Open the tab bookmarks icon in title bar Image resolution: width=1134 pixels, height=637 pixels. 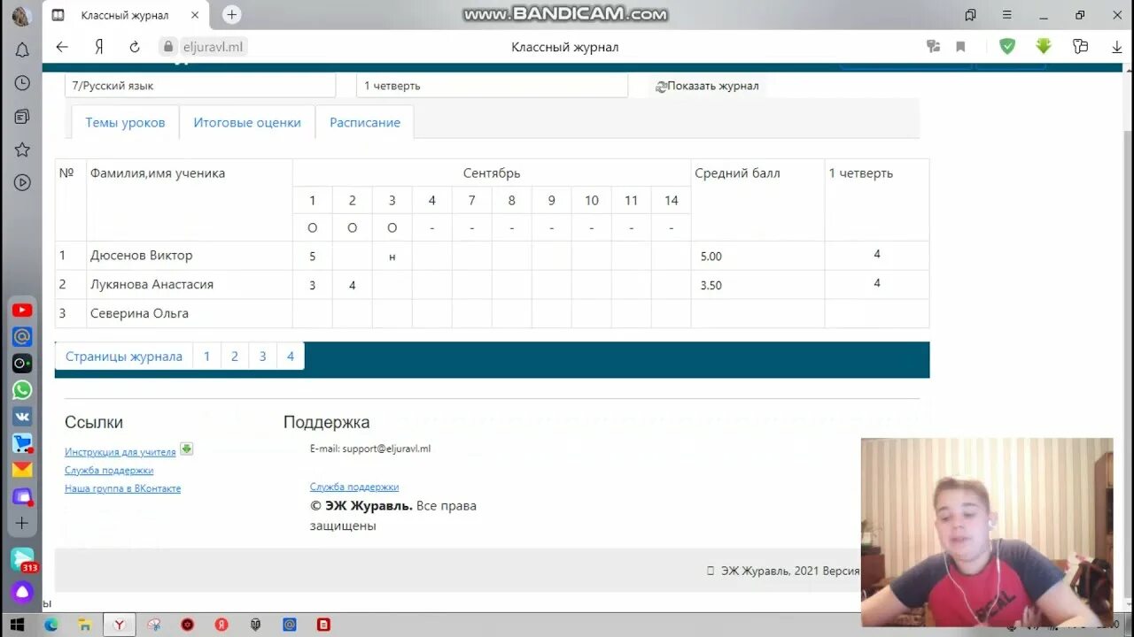(x=970, y=14)
